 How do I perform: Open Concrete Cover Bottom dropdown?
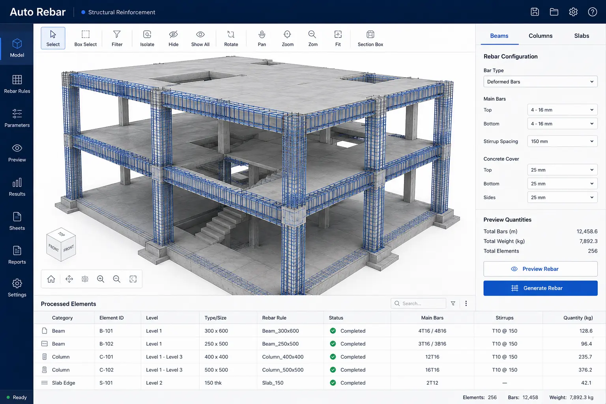click(562, 183)
